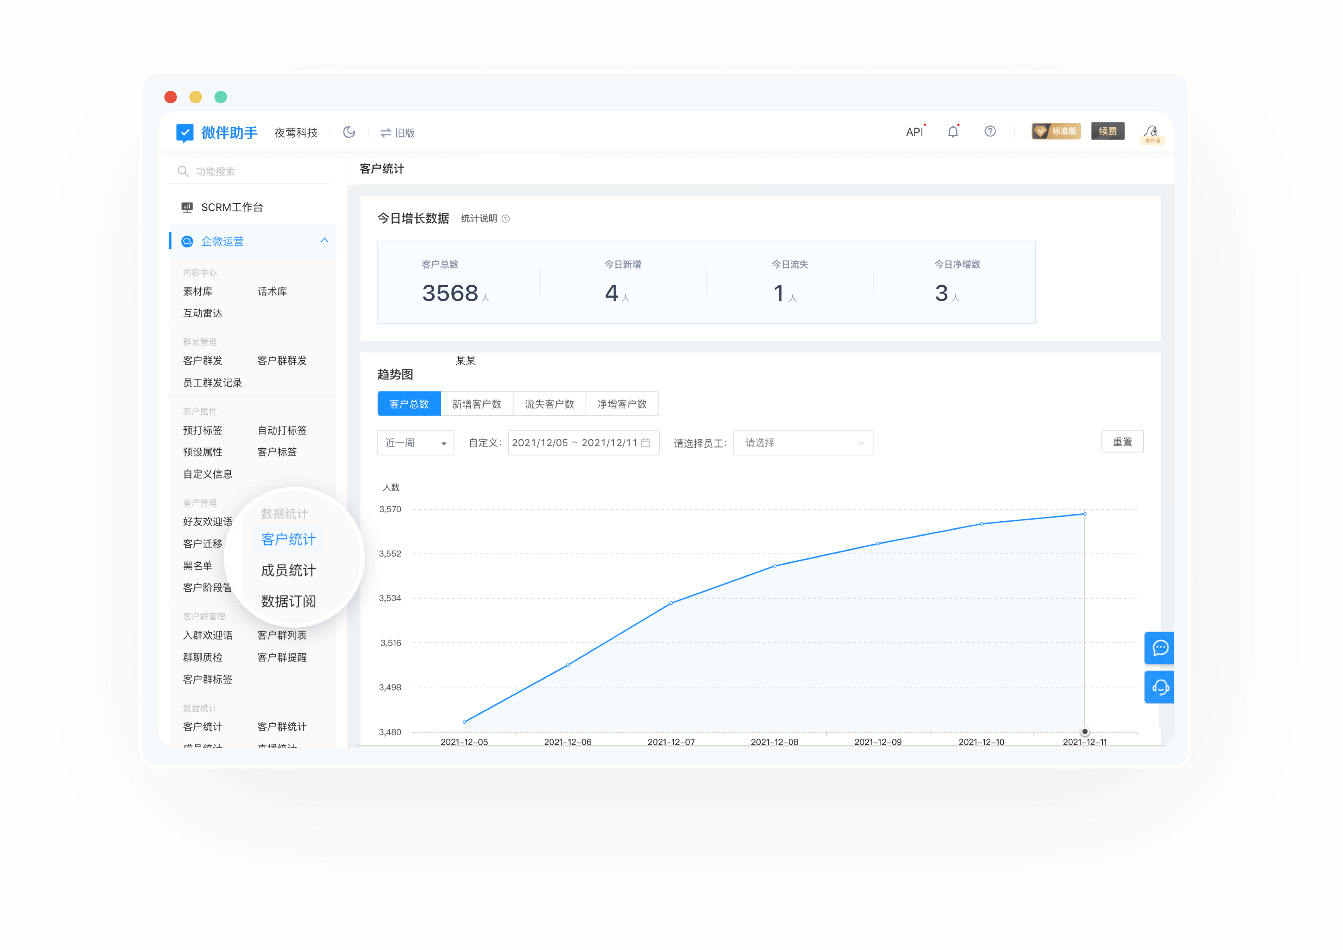
Task: Open 客户迁移 menu item
Action: pyautogui.click(x=202, y=543)
